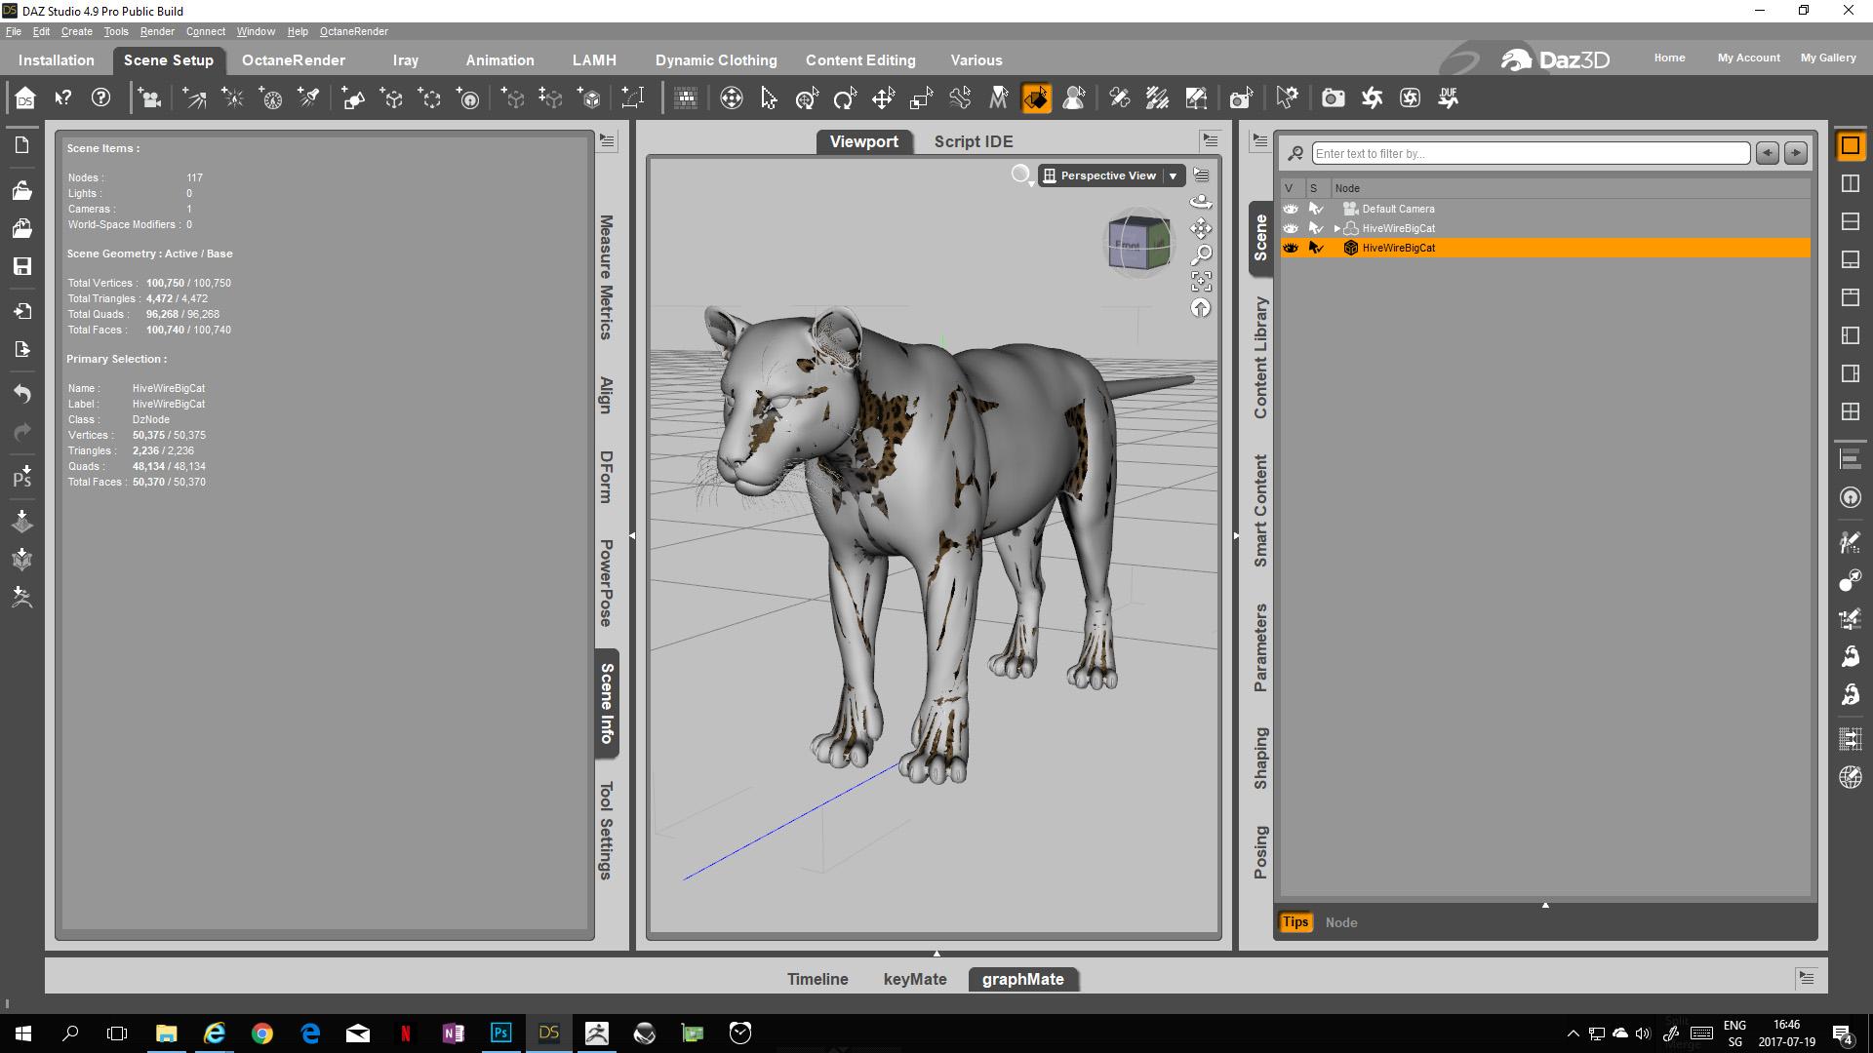Open the Render menu

(x=157, y=31)
